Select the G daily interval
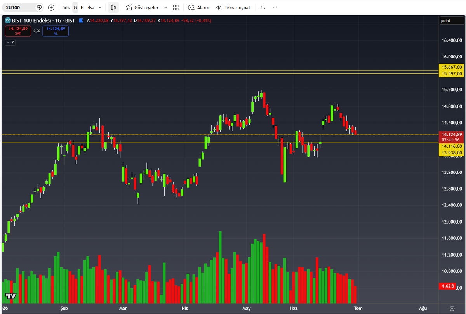This screenshot has height=314, width=466. [x=75, y=7]
